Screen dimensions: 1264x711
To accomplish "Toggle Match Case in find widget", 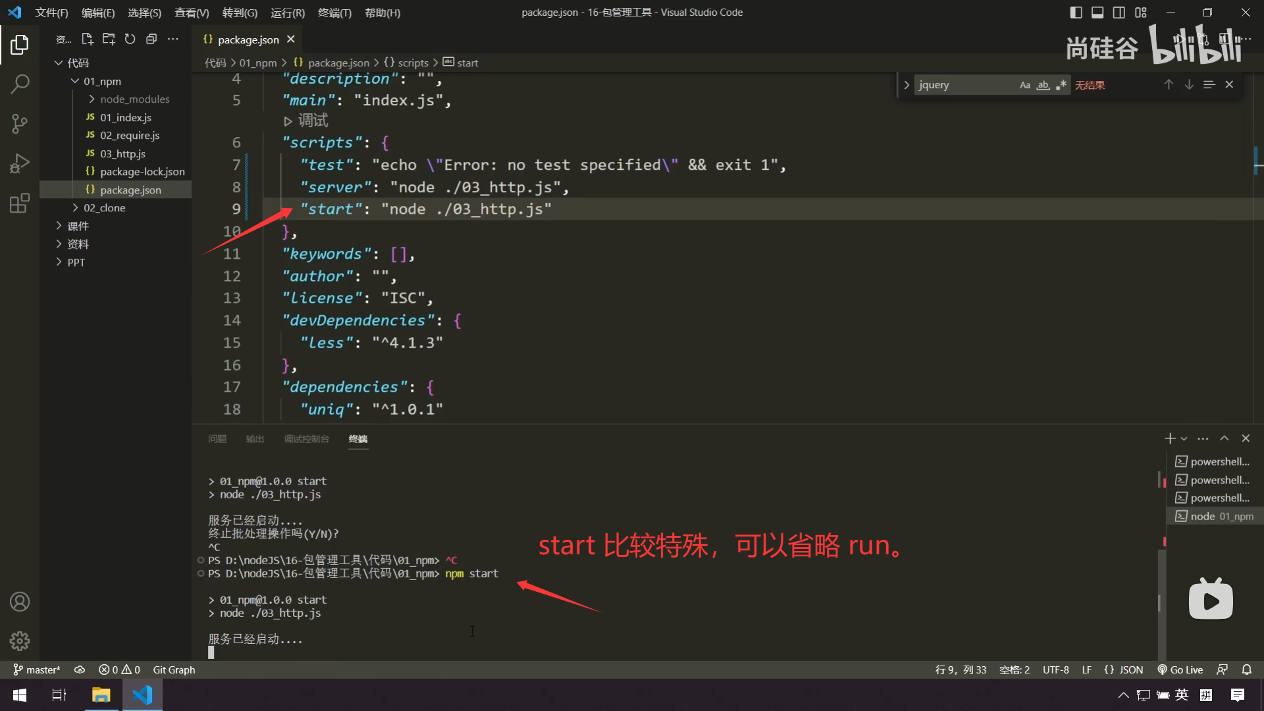I will point(1025,85).
